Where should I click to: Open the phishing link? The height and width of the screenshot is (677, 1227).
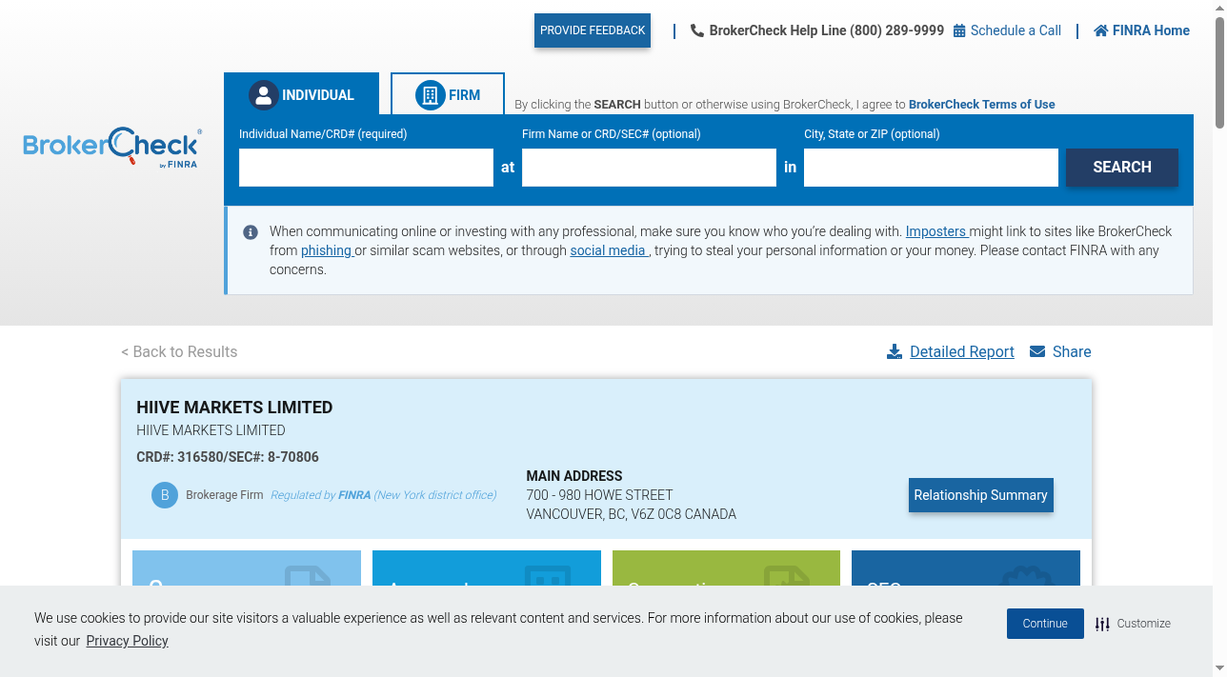[327, 250]
